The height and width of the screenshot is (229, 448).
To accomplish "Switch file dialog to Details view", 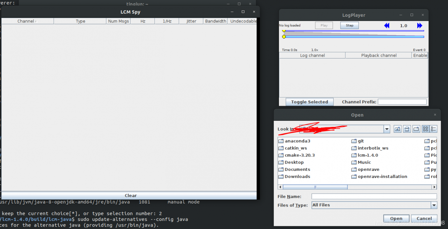I will pyautogui.click(x=434, y=129).
